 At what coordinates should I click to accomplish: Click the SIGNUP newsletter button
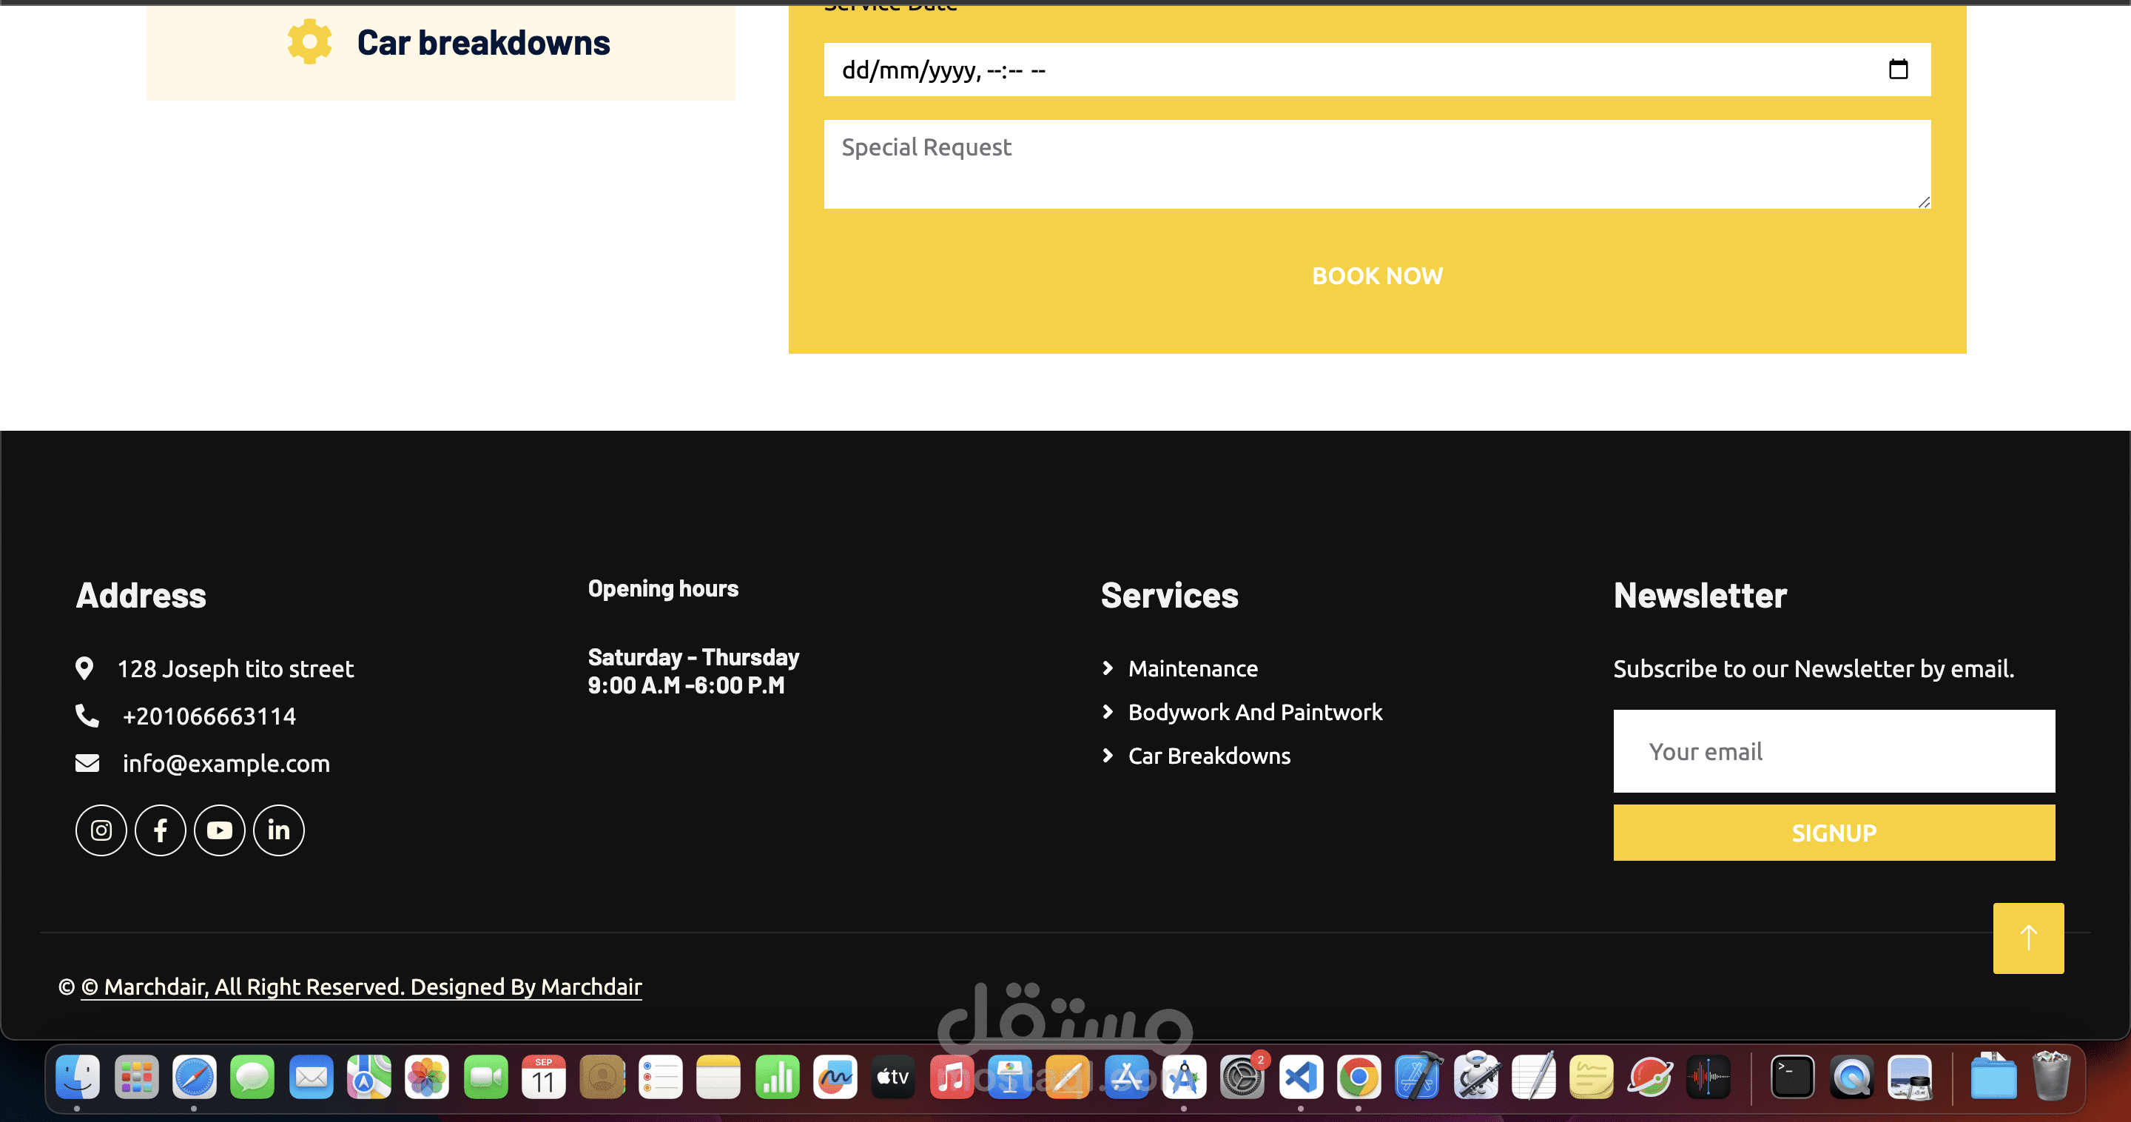point(1834,833)
